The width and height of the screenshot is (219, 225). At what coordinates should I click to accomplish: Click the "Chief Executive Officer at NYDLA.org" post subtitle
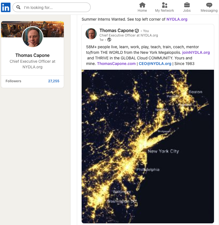[x=129, y=35]
